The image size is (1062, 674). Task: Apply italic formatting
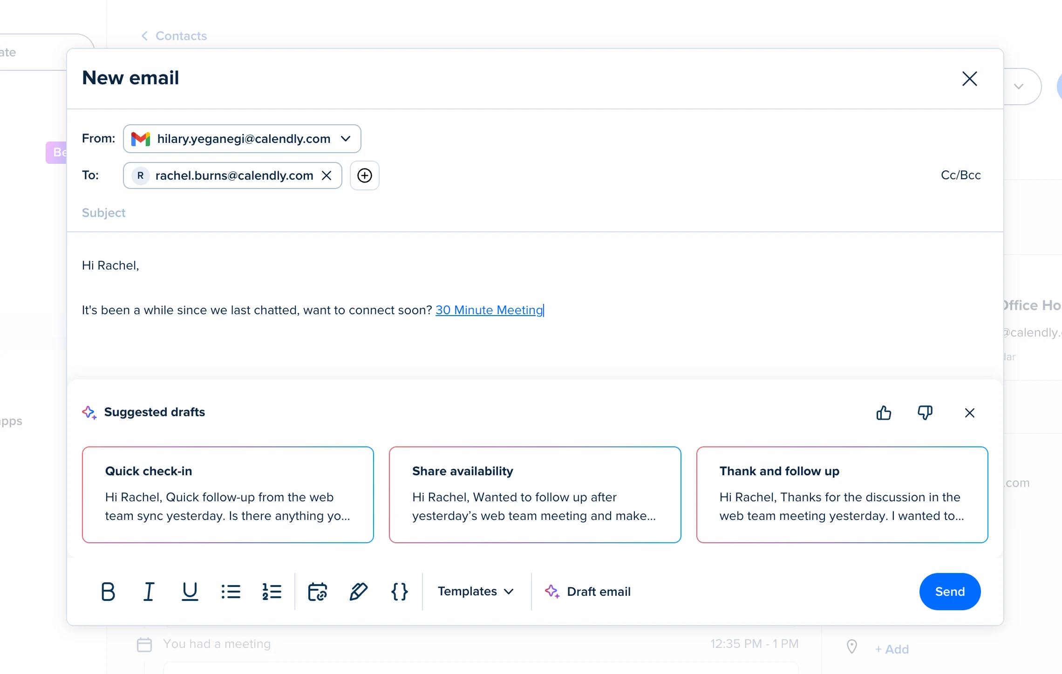click(149, 592)
